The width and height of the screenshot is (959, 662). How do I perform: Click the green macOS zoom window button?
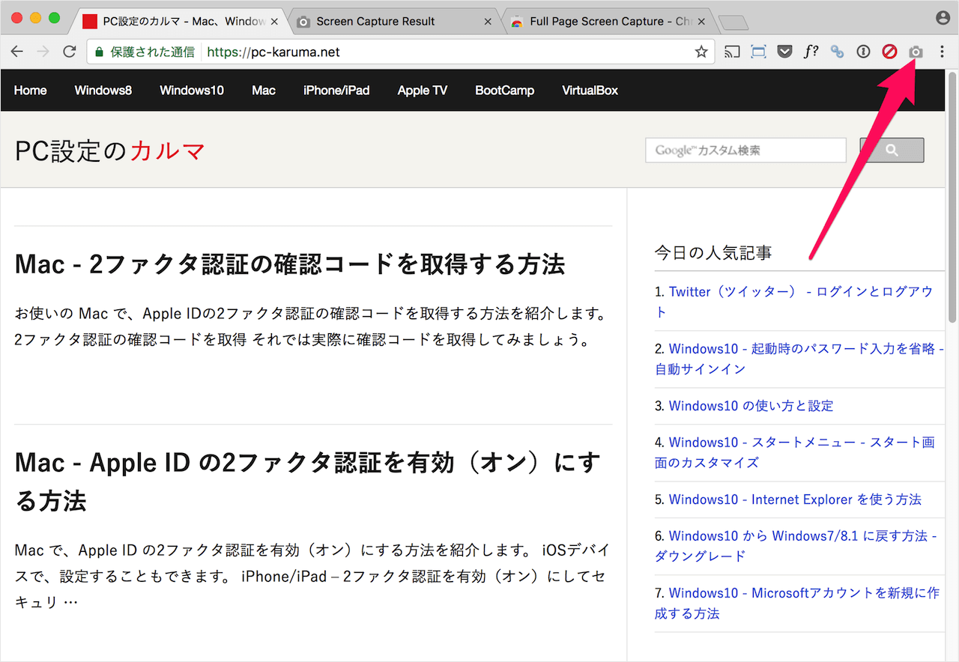tap(54, 17)
